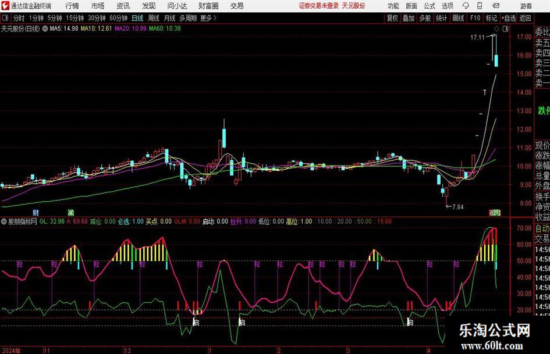Open the 市场 menu
Image resolution: width=550 pixels, height=354 pixels.
[x=98, y=6]
